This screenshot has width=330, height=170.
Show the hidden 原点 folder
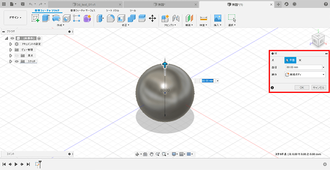click(x=16, y=56)
